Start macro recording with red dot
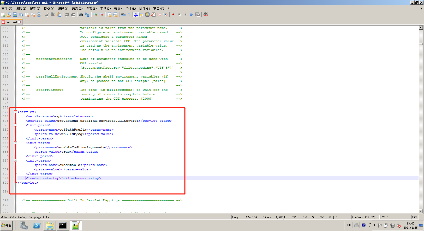 click(173, 15)
